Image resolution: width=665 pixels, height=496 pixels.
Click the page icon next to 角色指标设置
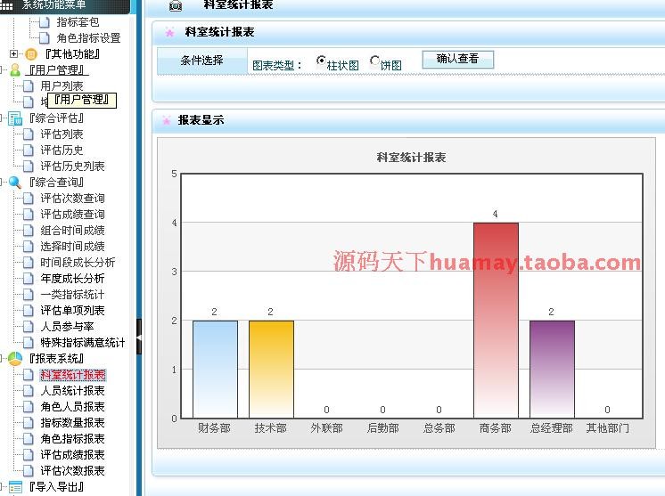45,38
